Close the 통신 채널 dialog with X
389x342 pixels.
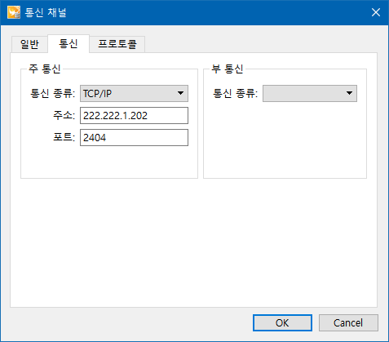[376, 12]
